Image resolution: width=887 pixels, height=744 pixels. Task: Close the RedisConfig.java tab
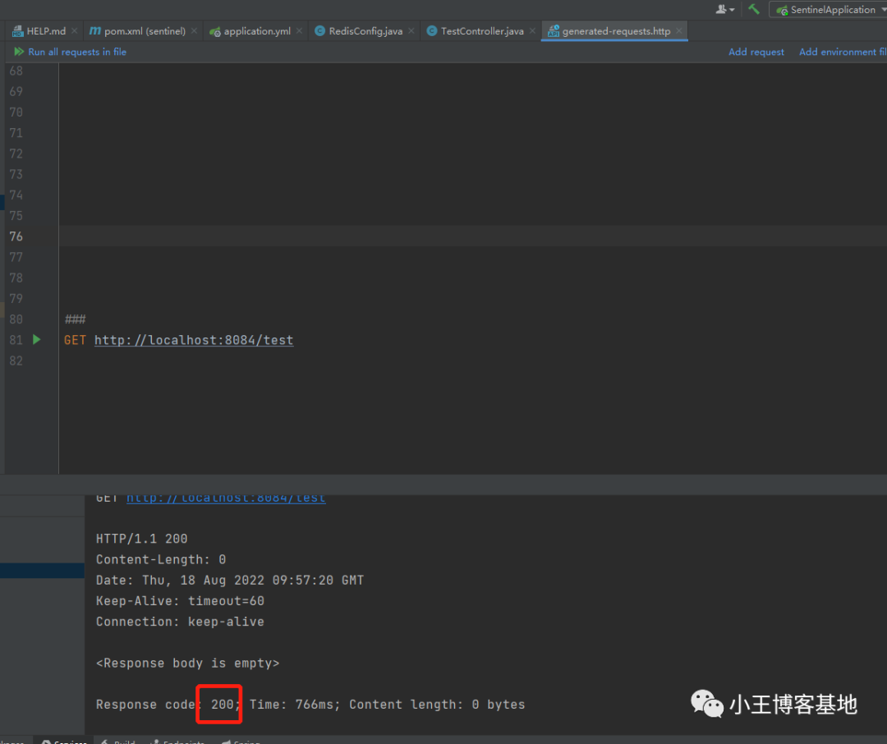coord(411,31)
